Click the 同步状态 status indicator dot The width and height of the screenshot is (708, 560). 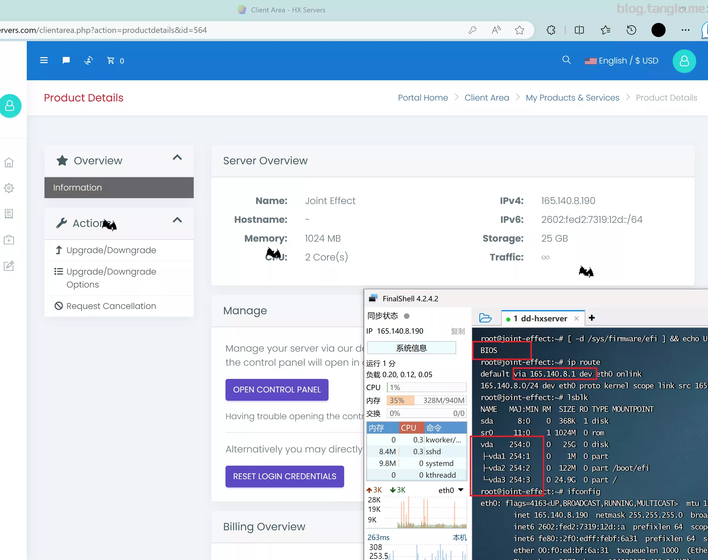(407, 316)
